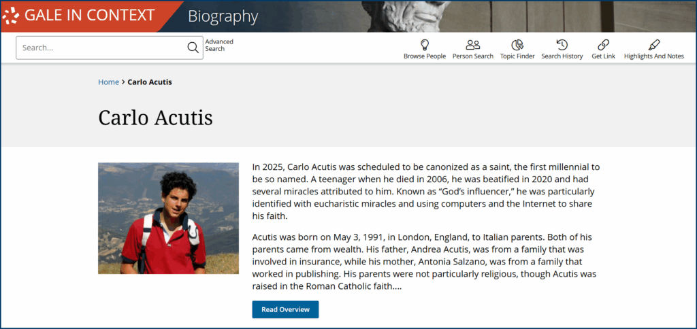Image resolution: width=697 pixels, height=329 pixels.
Task: Click the Biography header title
Action: point(223,16)
